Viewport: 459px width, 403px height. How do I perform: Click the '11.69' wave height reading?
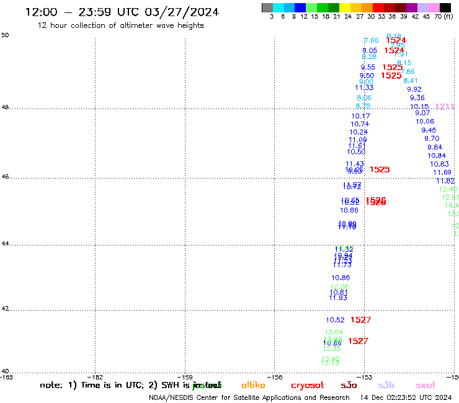click(442, 173)
